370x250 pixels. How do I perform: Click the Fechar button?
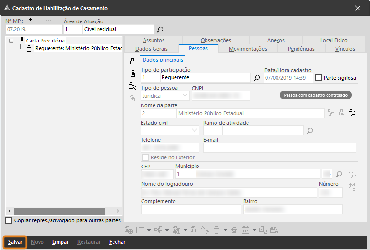coord(117,242)
